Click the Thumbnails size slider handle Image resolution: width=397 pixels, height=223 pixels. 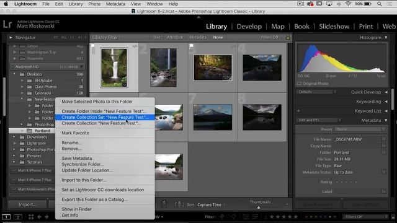tap(259, 208)
